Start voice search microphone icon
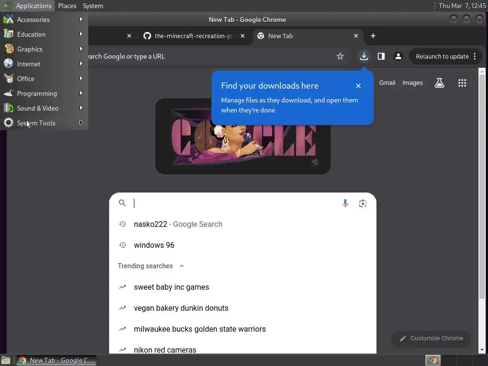The width and height of the screenshot is (488, 366). click(345, 203)
